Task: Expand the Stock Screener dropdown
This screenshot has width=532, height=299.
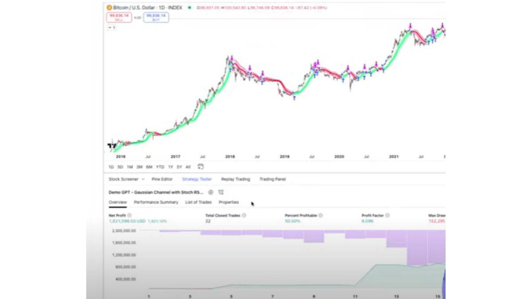Action: [143, 179]
